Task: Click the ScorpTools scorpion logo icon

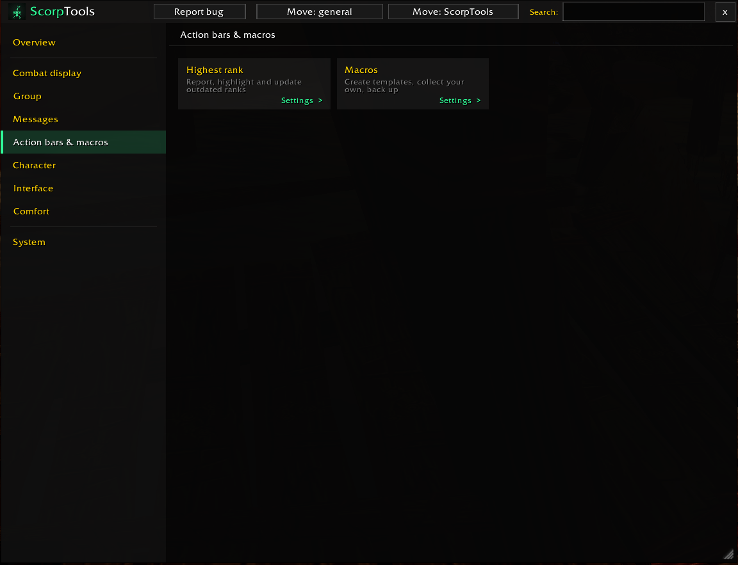Action: 17,12
